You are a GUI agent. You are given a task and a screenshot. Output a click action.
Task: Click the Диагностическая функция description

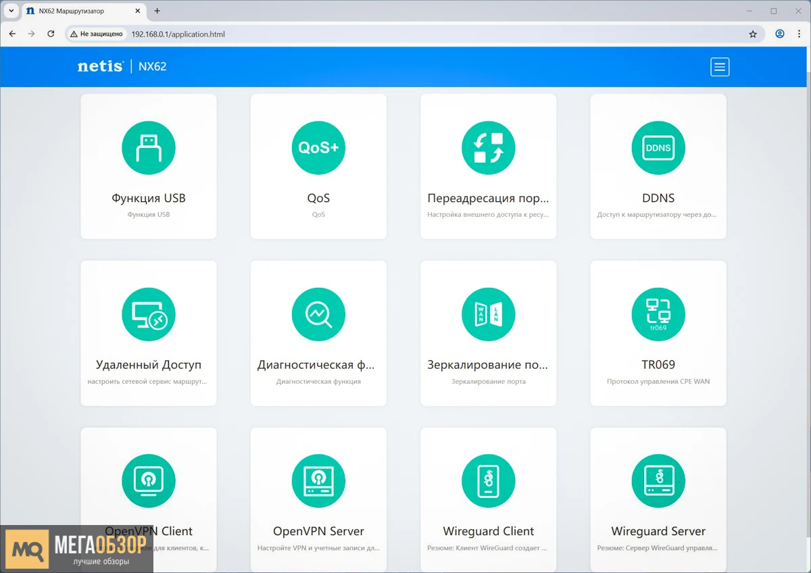click(x=318, y=382)
